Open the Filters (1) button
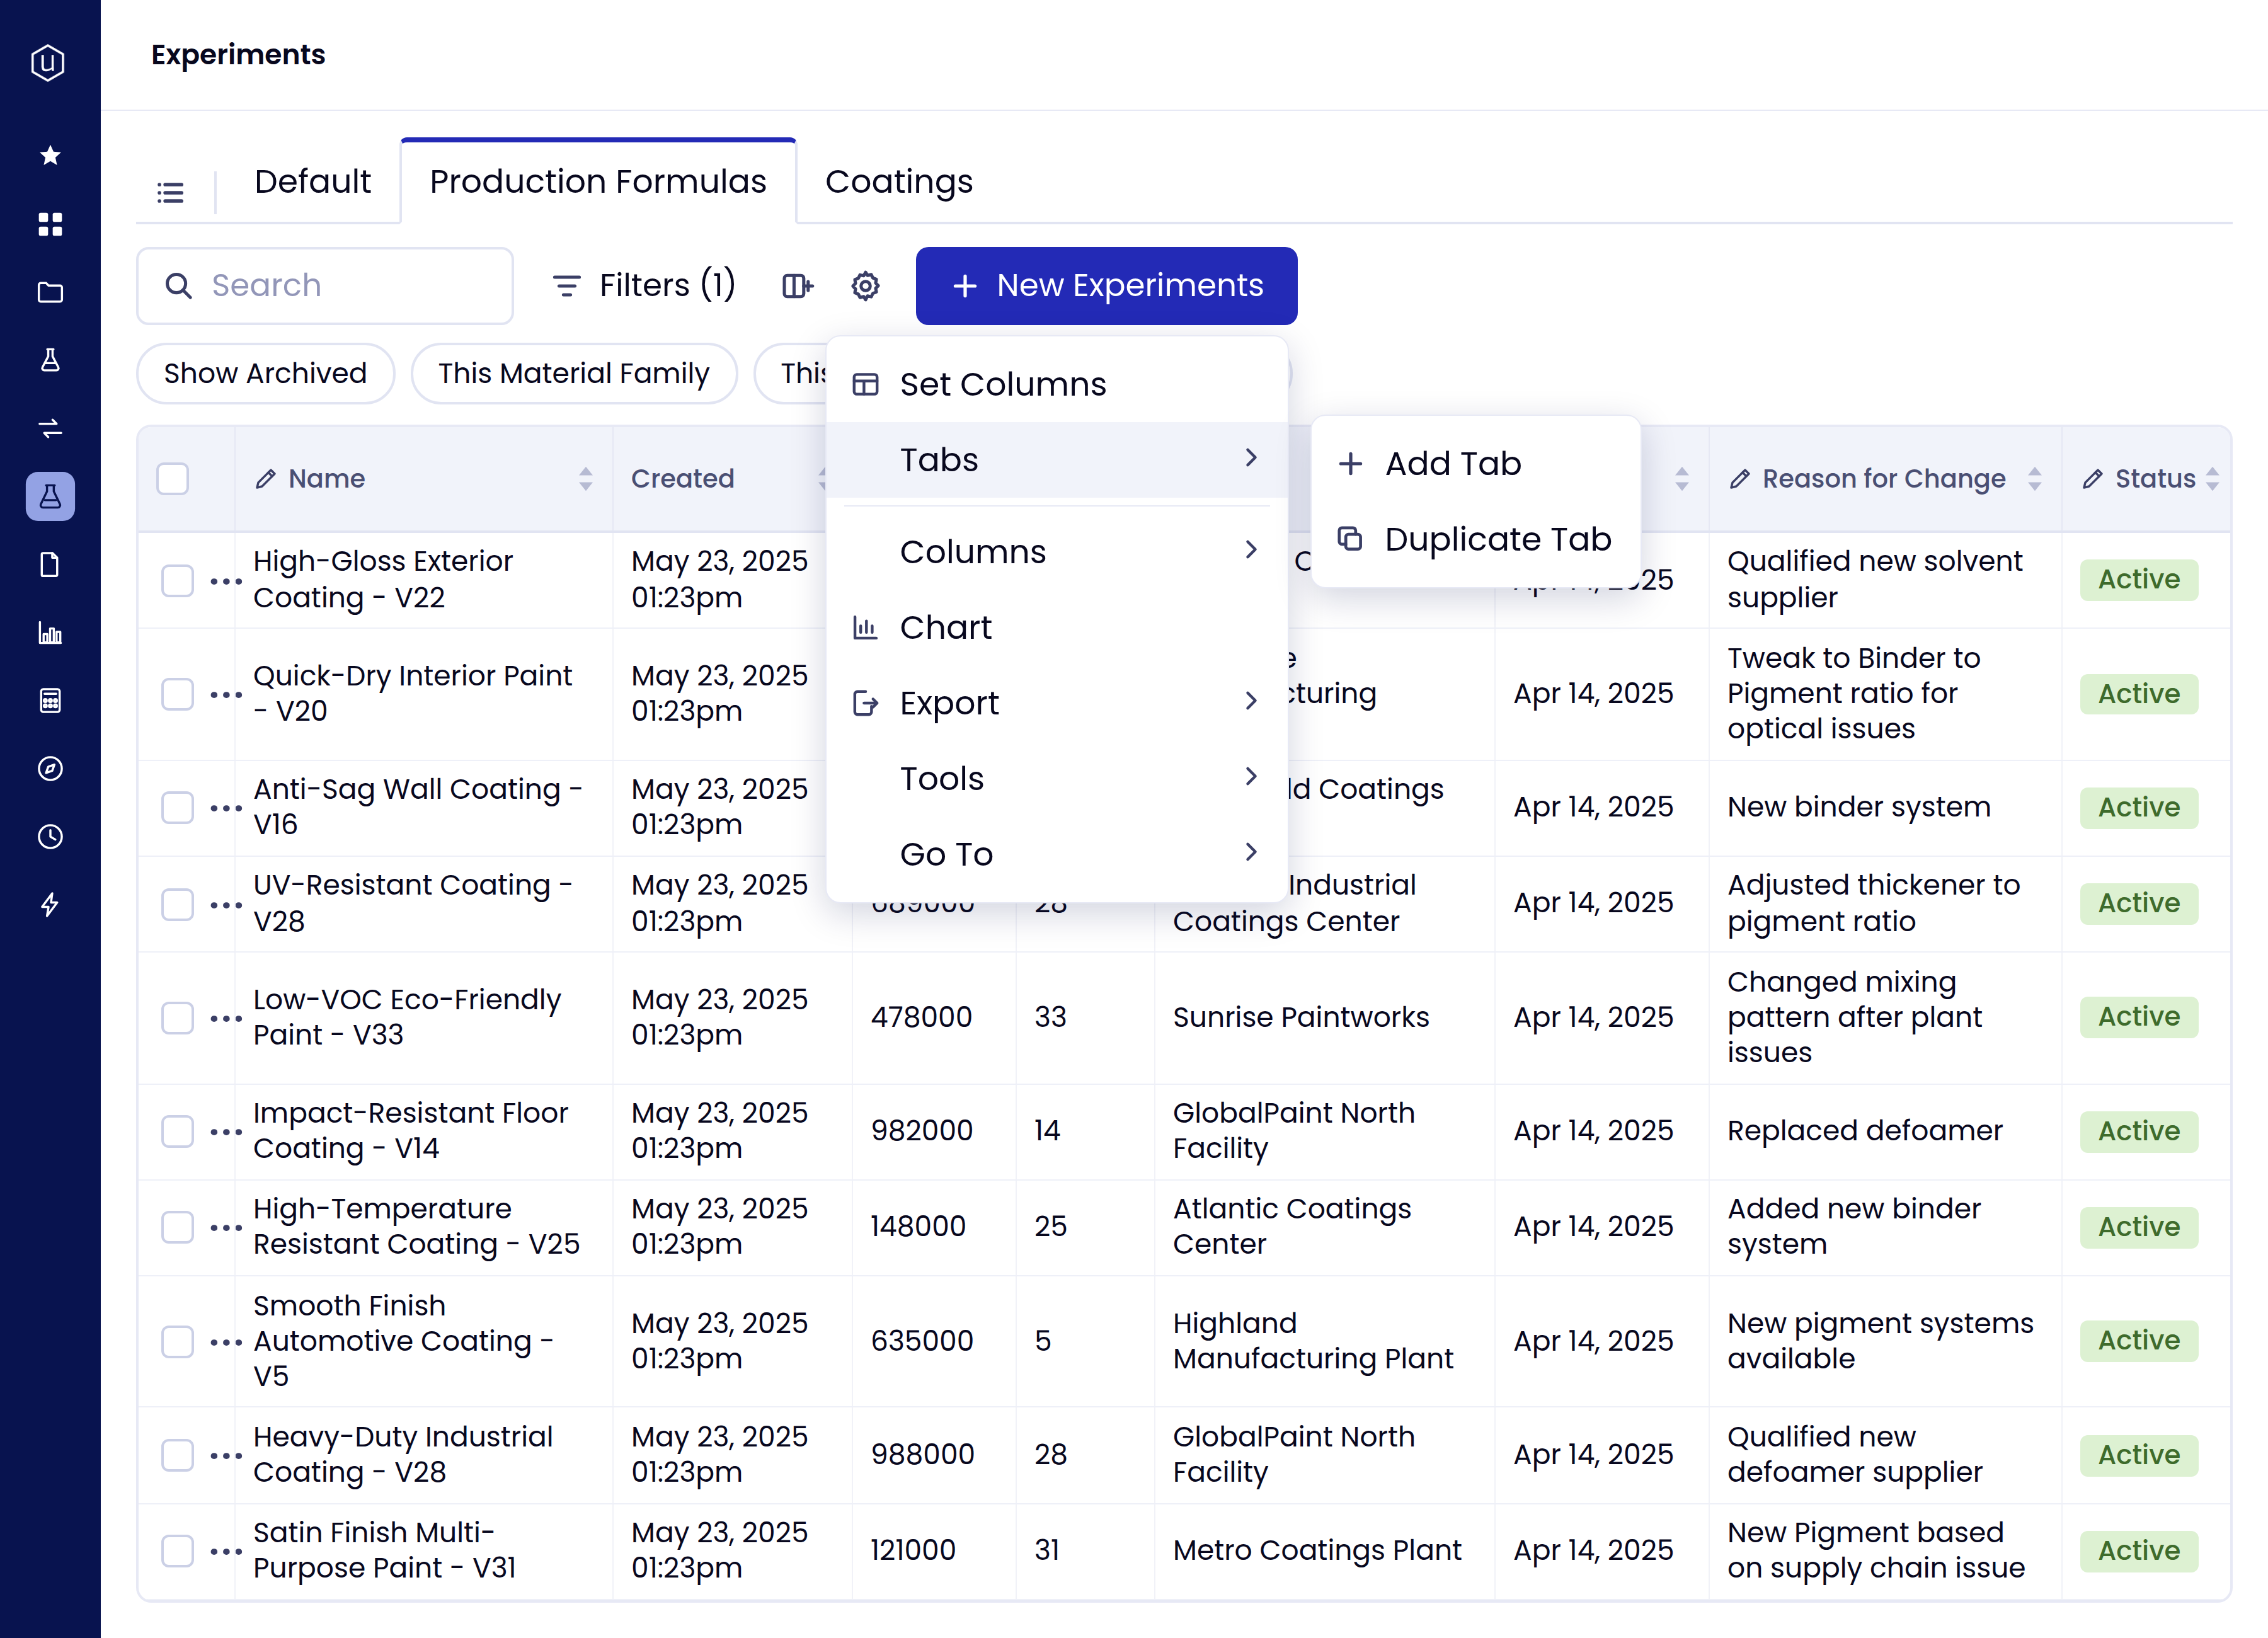 pyautogui.click(x=644, y=286)
